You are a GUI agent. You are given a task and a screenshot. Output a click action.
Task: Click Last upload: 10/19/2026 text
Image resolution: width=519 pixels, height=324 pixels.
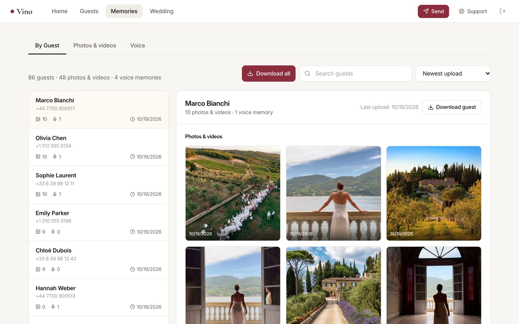(389, 107)
